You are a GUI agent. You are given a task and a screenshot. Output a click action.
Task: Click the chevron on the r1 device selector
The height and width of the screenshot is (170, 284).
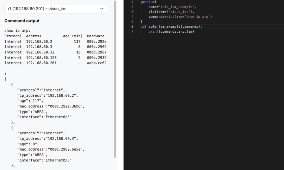[101, 9]
